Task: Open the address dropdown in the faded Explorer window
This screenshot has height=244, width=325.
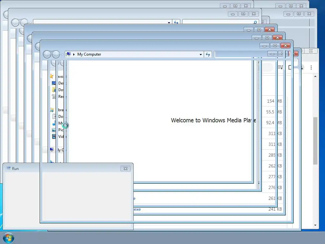Action: click(x=169, y=23)
